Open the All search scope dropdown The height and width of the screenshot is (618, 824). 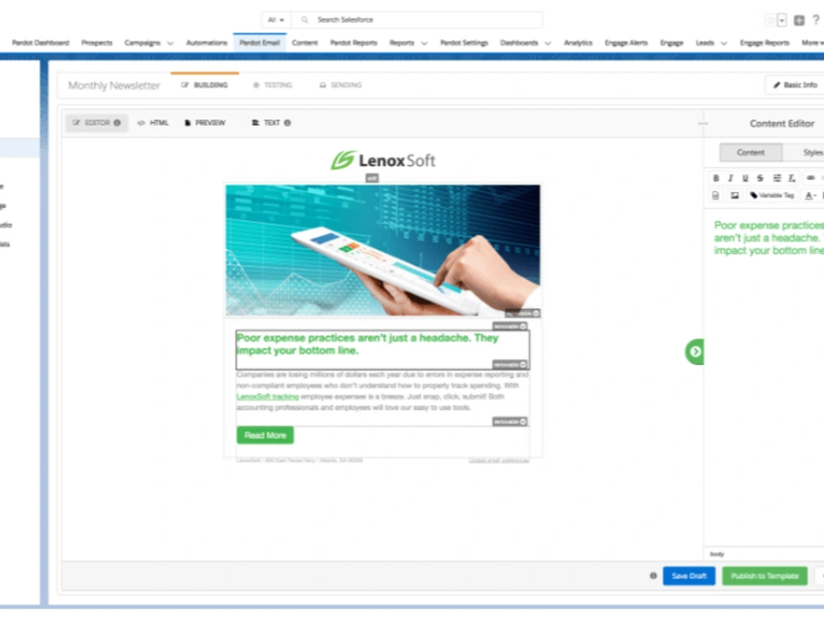[x=276, y=20]
